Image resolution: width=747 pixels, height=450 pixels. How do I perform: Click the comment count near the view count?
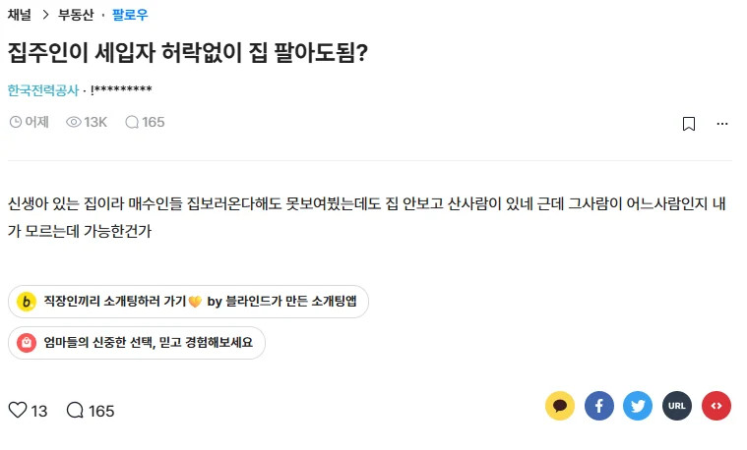click(145, 122)
